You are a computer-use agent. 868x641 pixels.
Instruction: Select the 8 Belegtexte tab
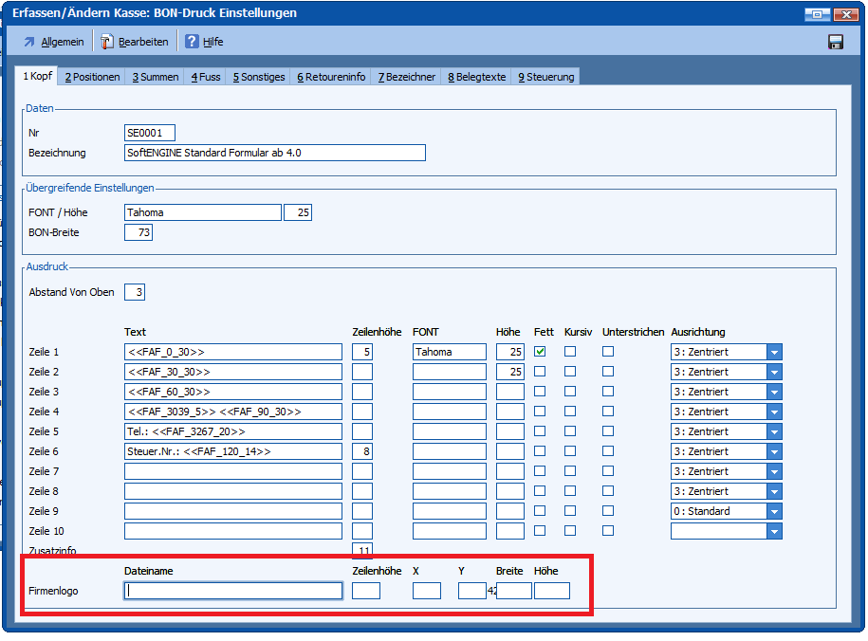pos(476,77)
